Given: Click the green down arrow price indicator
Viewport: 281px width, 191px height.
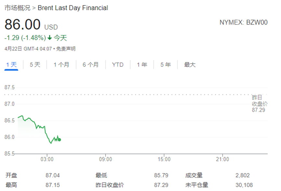Looking at the screenshot, I should tap(50, 38).
